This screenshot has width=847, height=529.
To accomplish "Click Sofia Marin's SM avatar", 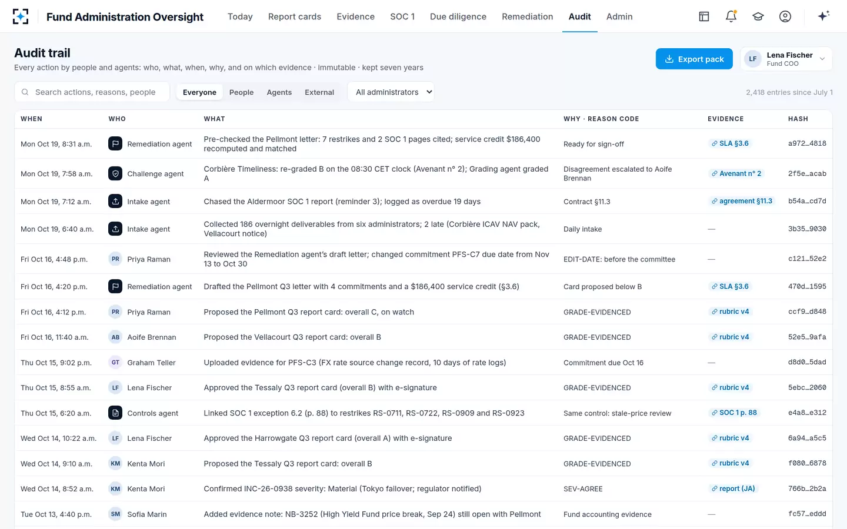I will [115, 514].
